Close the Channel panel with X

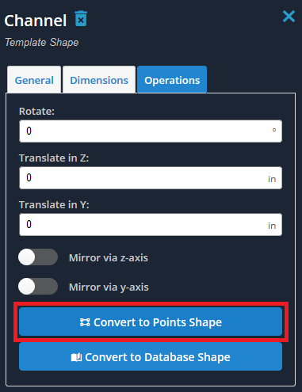[289, 17]
